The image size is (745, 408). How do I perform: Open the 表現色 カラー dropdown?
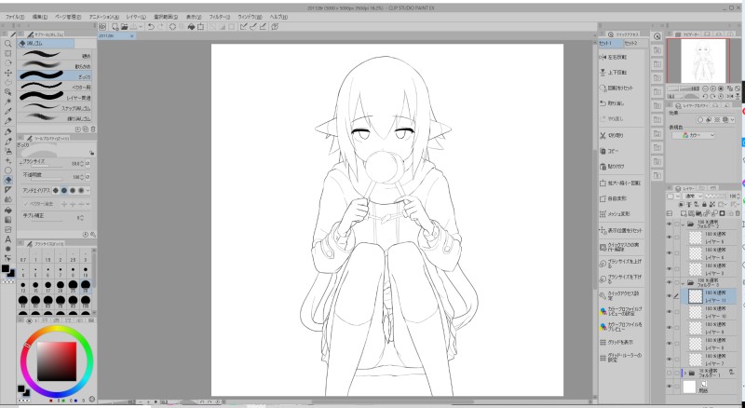693,135
